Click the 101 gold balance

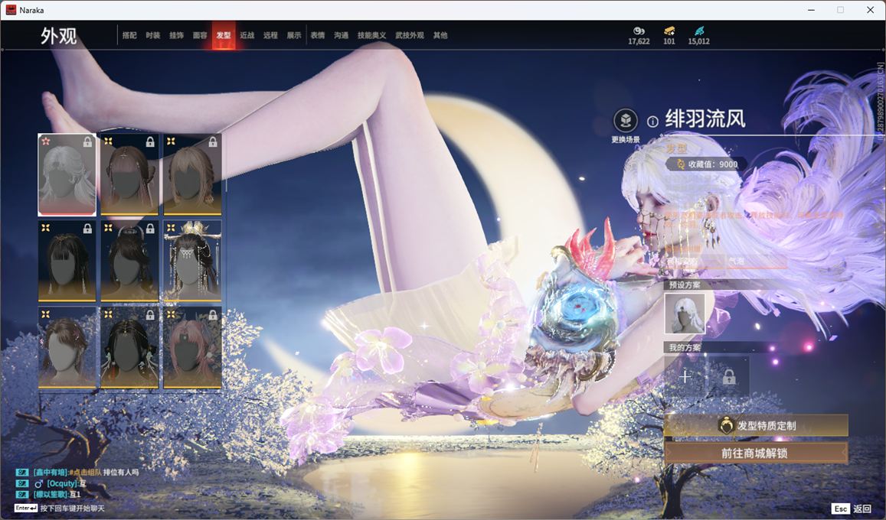pyautogui.click(x=669, y=41)
